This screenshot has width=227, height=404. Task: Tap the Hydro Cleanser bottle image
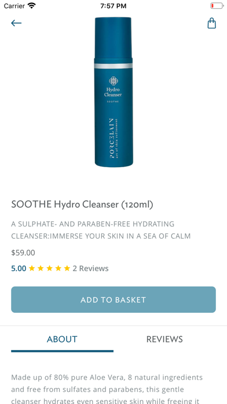113,92
